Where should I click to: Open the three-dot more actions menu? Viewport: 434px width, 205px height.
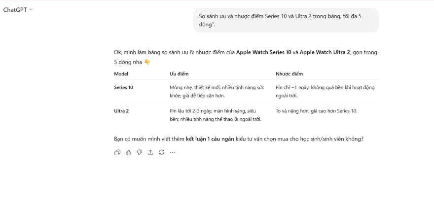(173, 152)
